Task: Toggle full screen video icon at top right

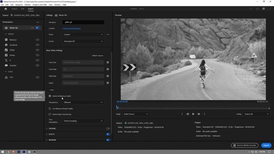Action: [x=270, y=9]
